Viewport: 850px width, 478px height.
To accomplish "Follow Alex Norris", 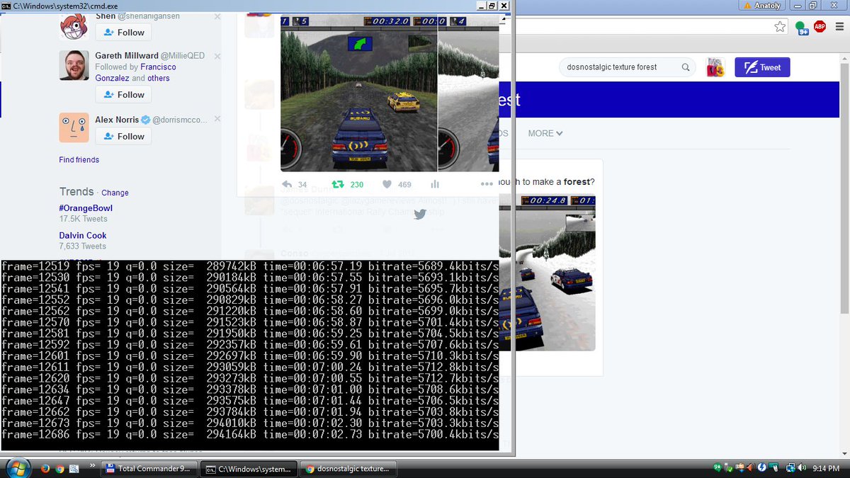I will (124, 136).
